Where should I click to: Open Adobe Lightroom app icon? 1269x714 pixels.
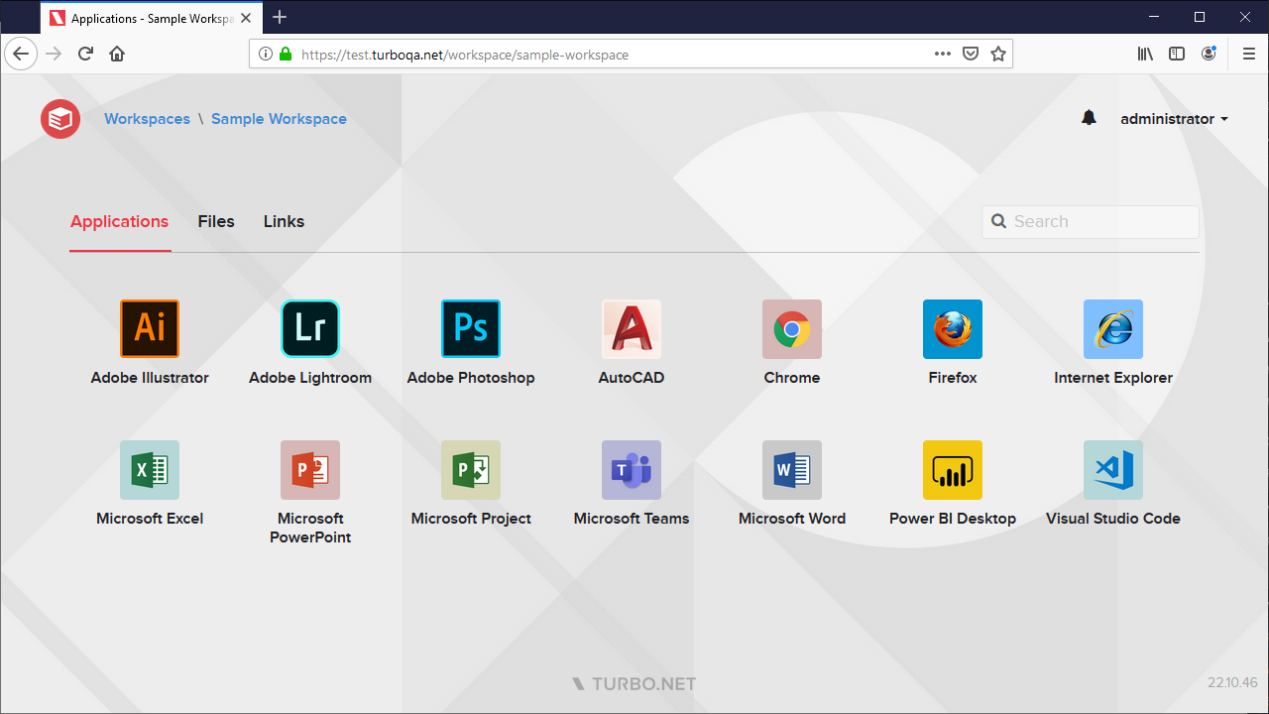[310, 328]
